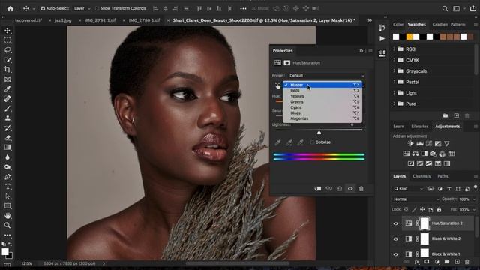This screenshot has width=480, height=270.
Task: Select the Hand tool
Action: click(x=7, y=215)
